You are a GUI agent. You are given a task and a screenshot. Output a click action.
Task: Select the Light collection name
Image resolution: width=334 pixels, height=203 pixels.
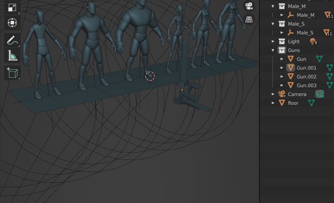tap(293, 41)
